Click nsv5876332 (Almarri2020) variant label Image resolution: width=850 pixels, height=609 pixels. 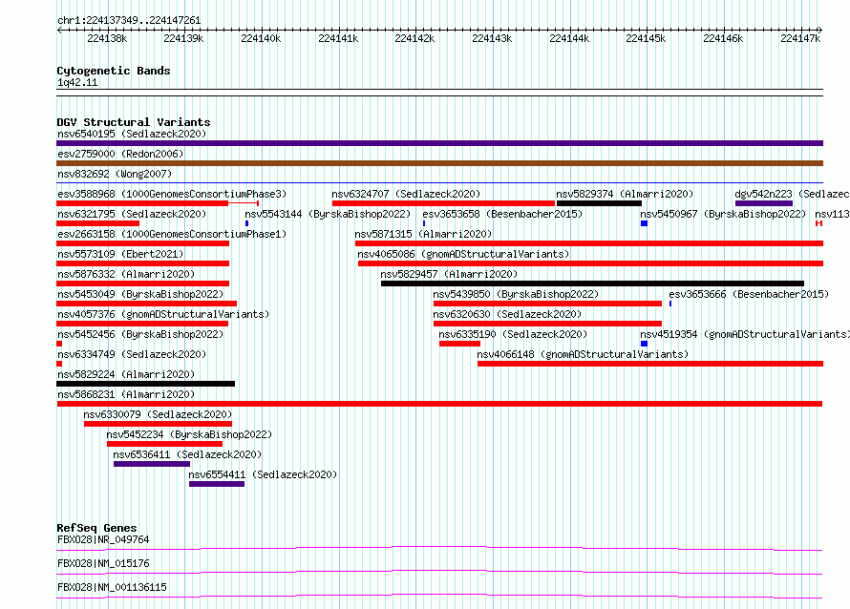tap(126, 274)
